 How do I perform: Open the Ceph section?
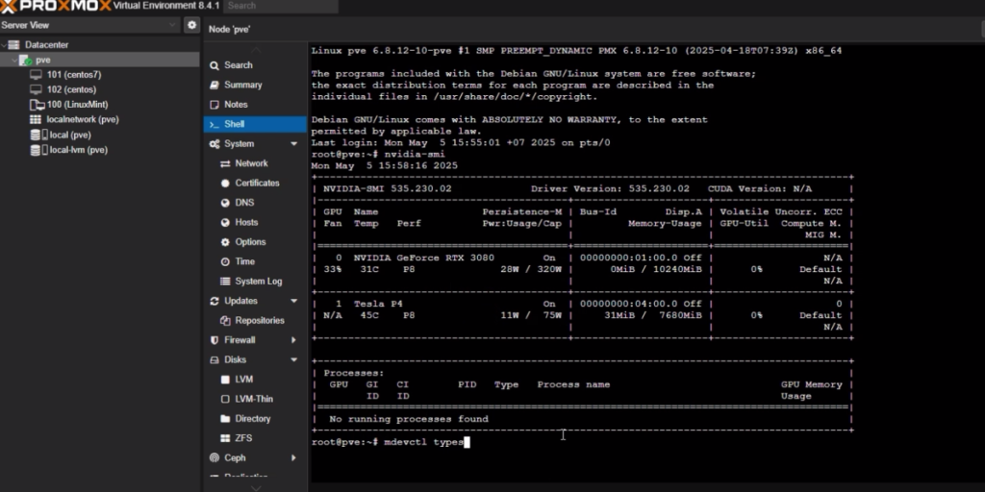click(235, 457)
